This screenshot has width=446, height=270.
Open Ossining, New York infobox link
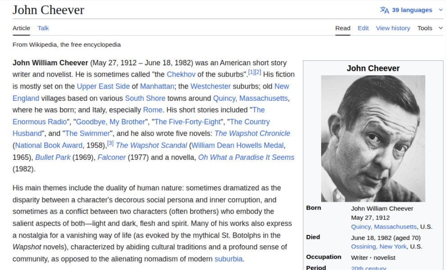[x=379, y=247]
